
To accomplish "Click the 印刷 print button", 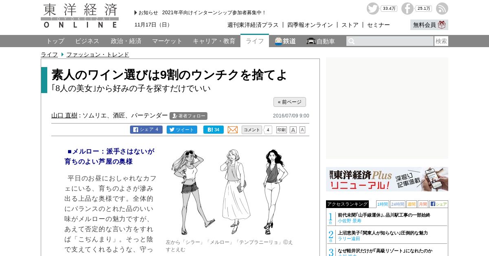I will (x=282, y=130).
